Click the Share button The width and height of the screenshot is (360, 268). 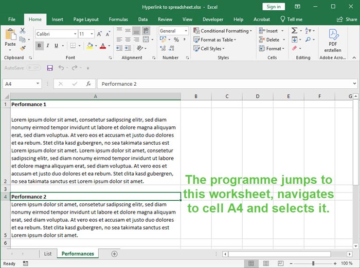tap(347, 20)
